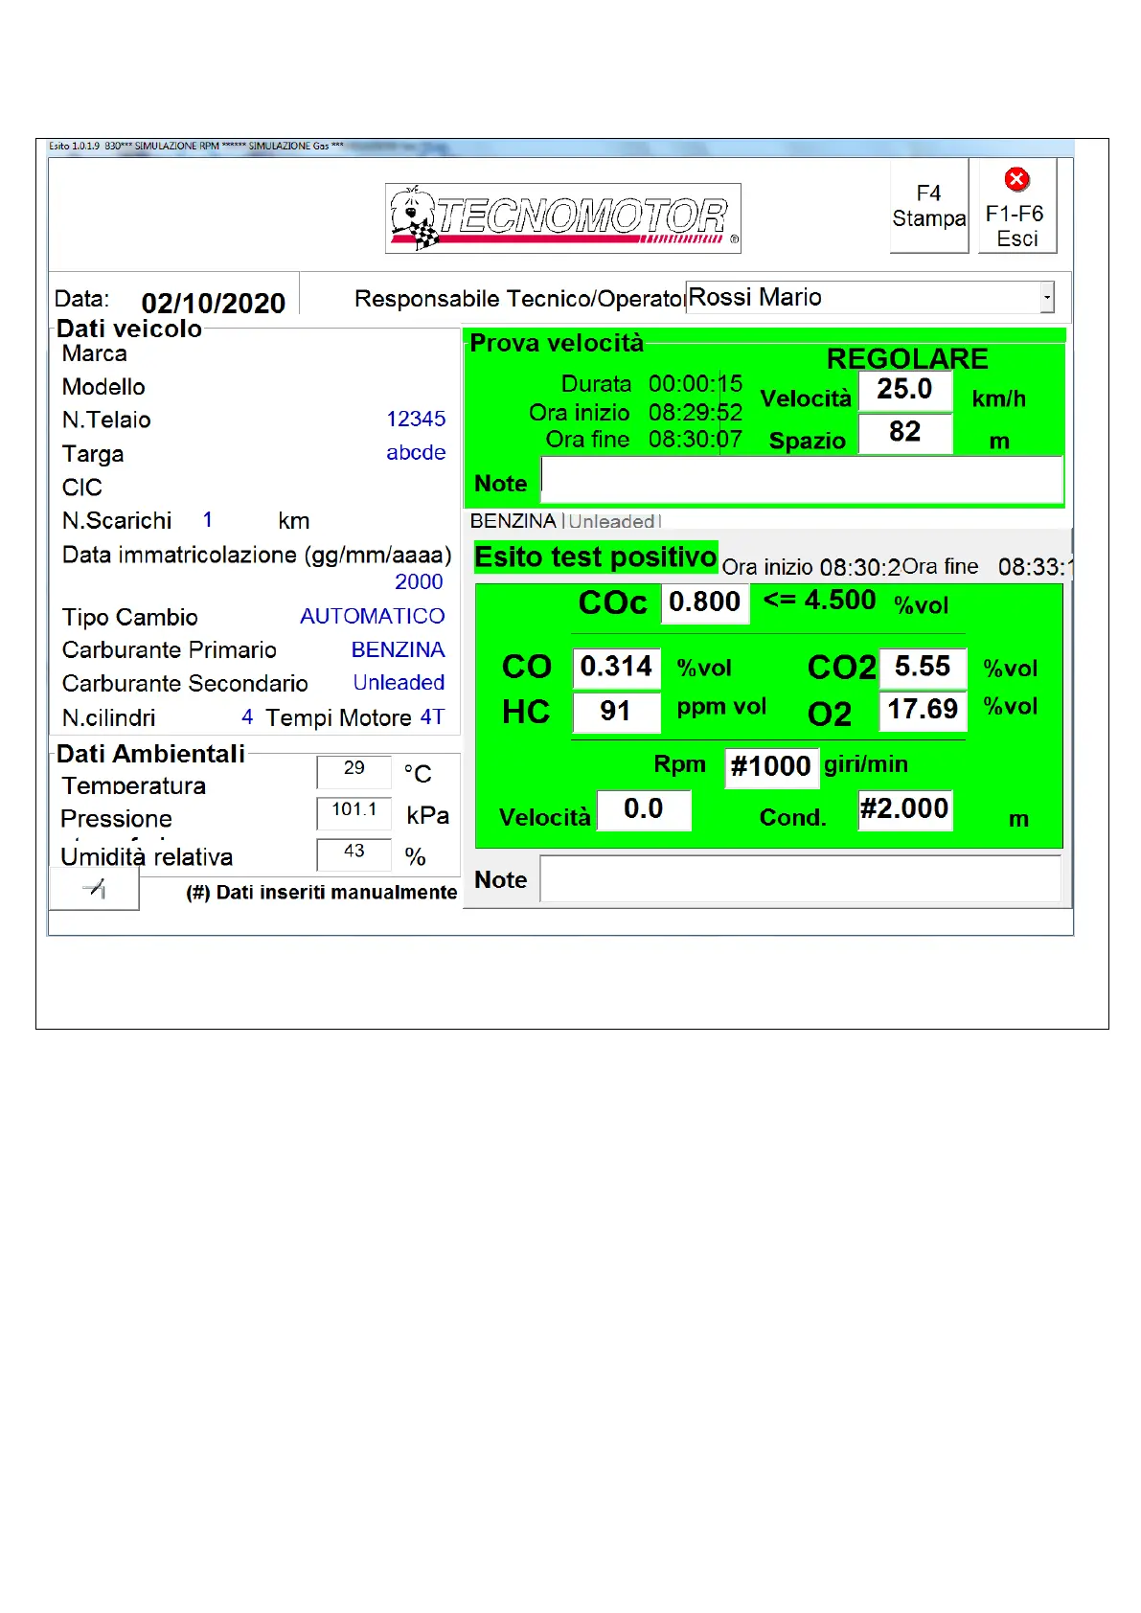Click the Velocità value 25.0 km/h
This screenshot has width=1141, height=1613.
(x=905, y=390)
